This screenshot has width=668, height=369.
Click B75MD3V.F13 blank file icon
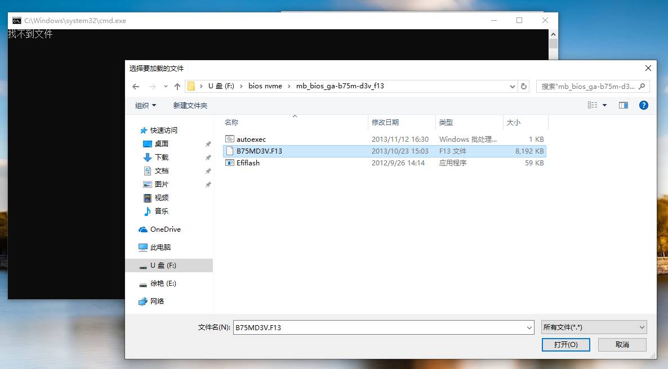(x=230, y=151)
